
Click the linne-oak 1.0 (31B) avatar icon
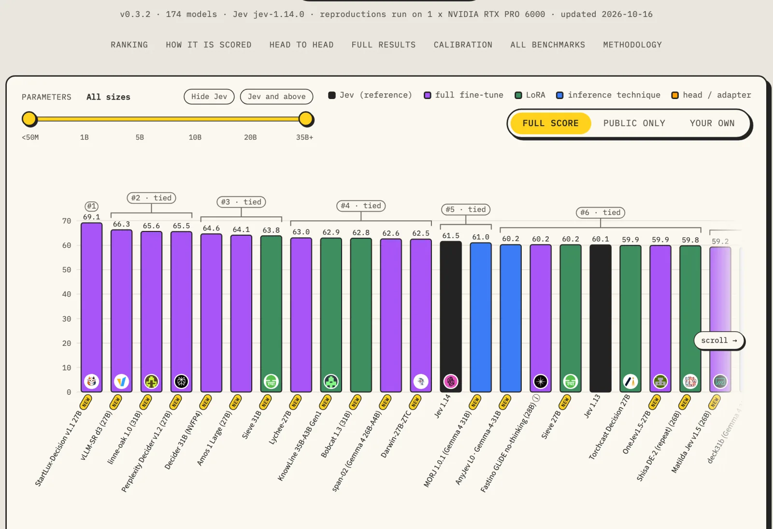tap(151, 382)
